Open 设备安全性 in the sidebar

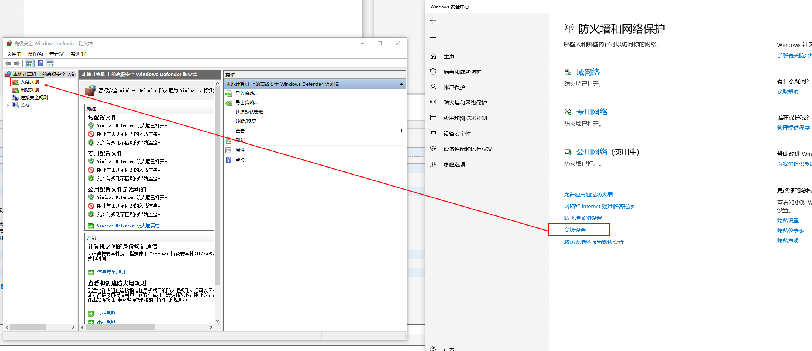click(457, 134)
